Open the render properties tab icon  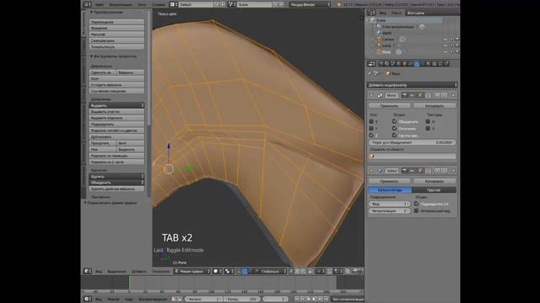[381, 64]
